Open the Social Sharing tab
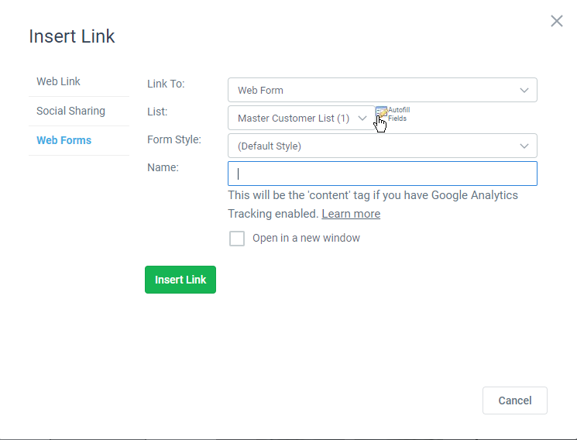The width and height of the screenshot is (577, 440). pos(70,111)
